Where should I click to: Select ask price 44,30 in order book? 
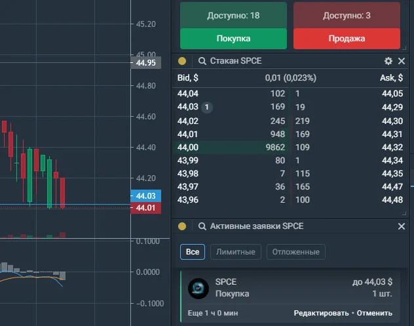pyautogui.click(x=392, y=121)
